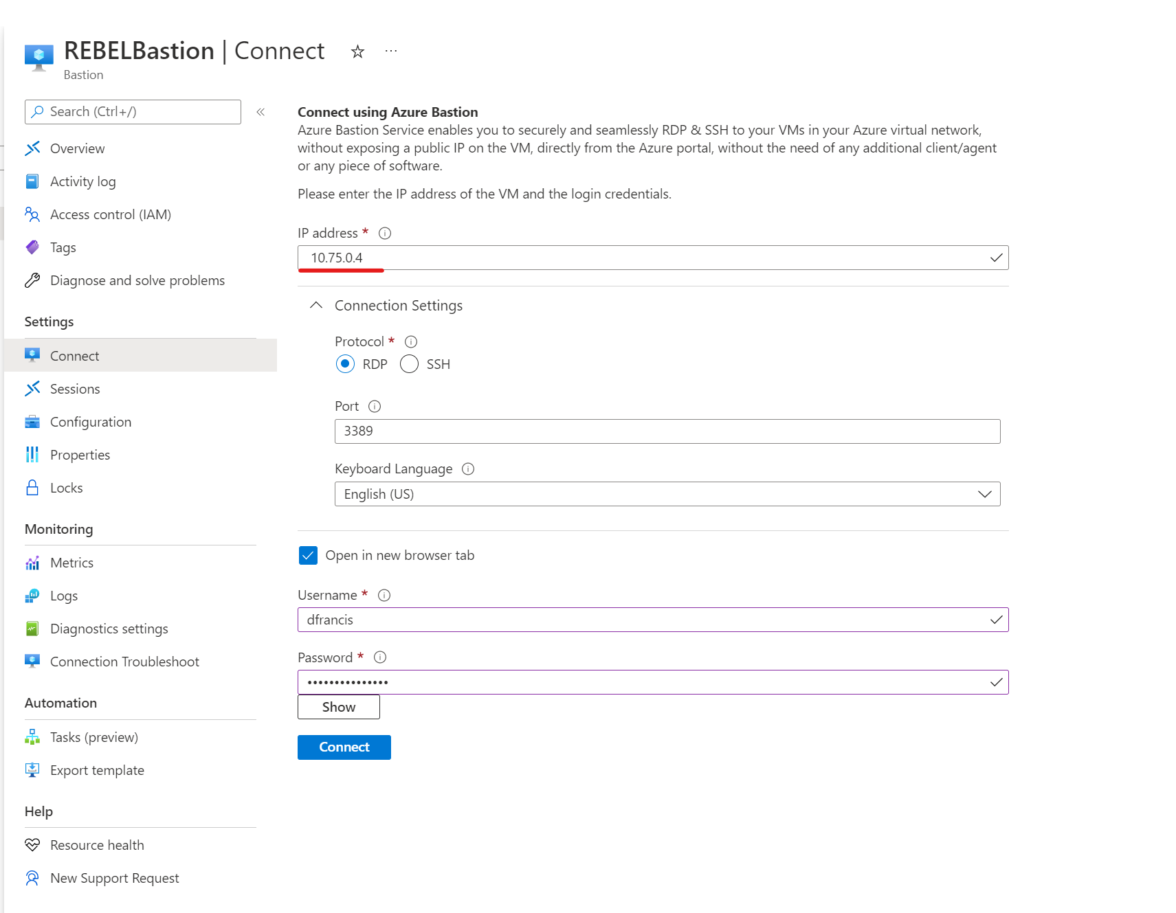Click the blue Connect button
Image resolution: width=1176 pixels, height=913 pixels.
coord(344,747)
